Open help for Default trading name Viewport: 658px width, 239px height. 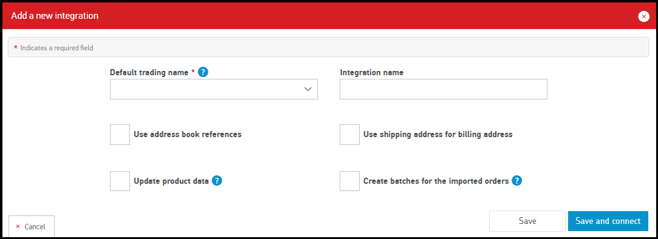203,72
